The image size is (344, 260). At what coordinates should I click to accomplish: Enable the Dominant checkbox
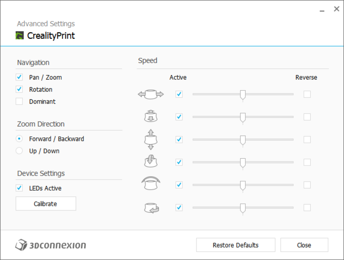point(19,102)
